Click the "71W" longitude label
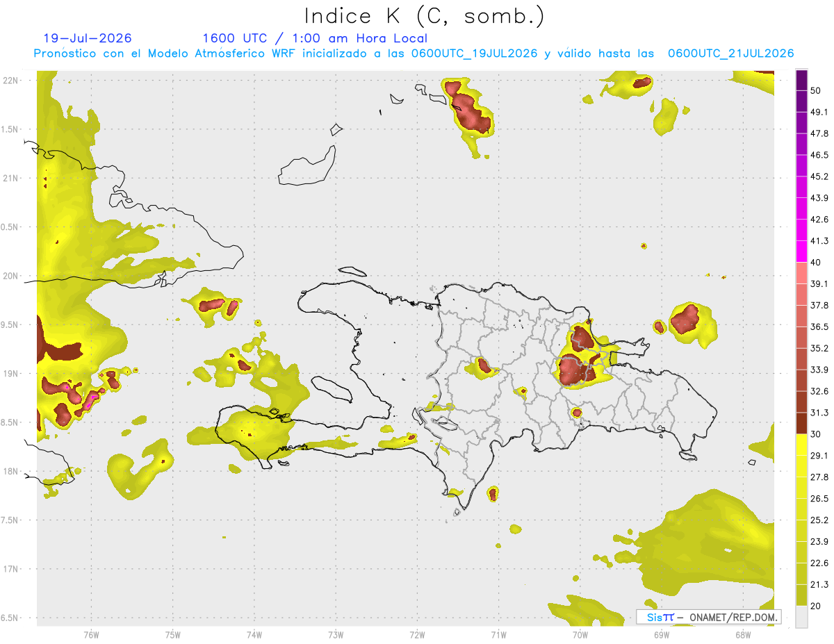 [498, 635]
